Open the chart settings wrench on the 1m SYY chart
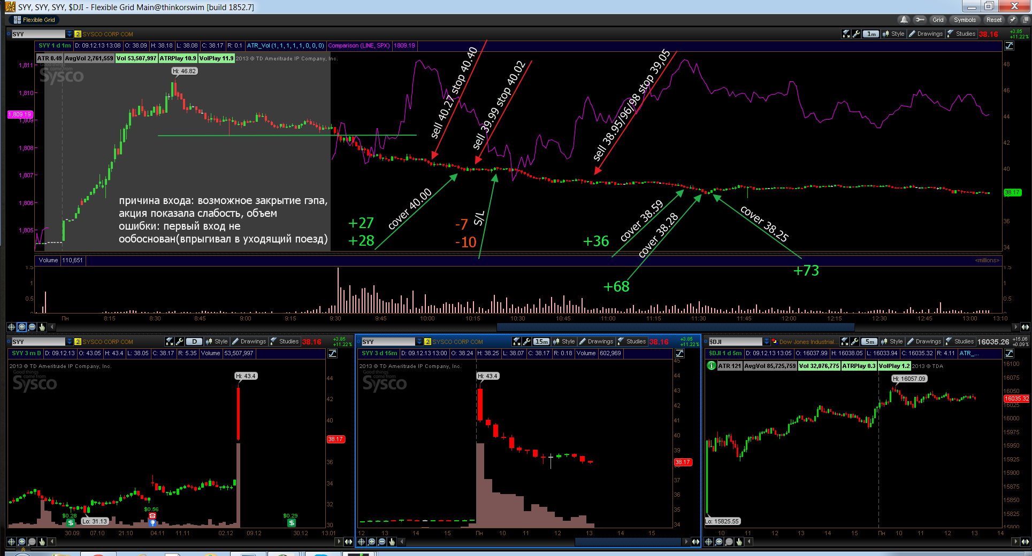1032x556 pixels. point(857,34)
